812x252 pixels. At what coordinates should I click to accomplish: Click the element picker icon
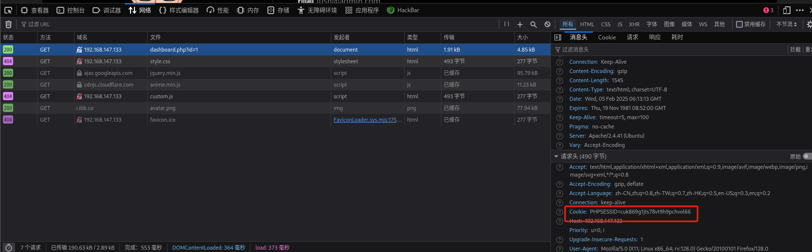8,10
